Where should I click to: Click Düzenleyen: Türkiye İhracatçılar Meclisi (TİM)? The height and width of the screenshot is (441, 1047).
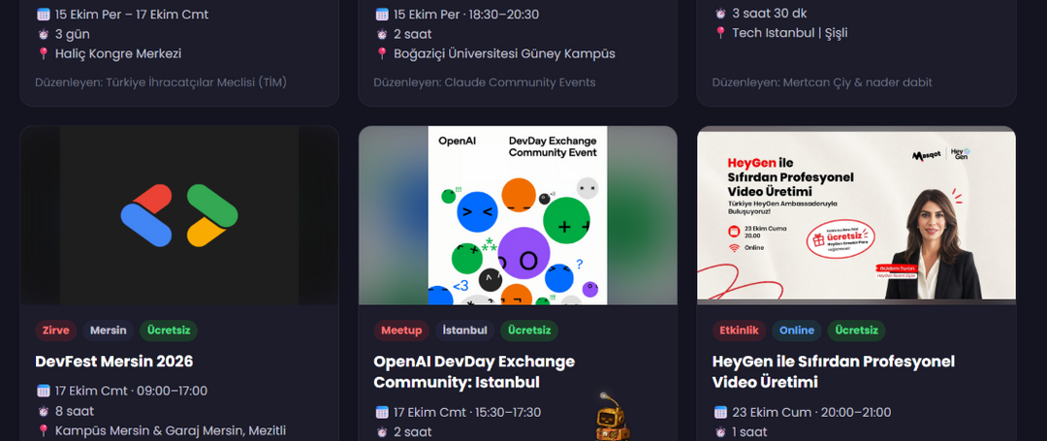tap(161, 82)
